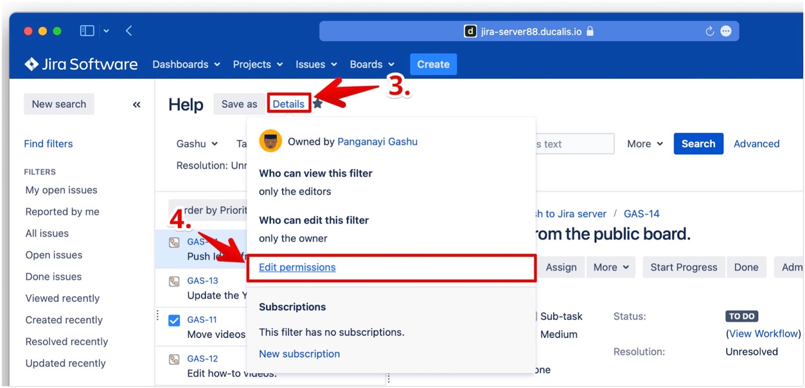Screen dimensions: 805x388
Task: Click the filter owner's avatar
Action: [270, 141]
